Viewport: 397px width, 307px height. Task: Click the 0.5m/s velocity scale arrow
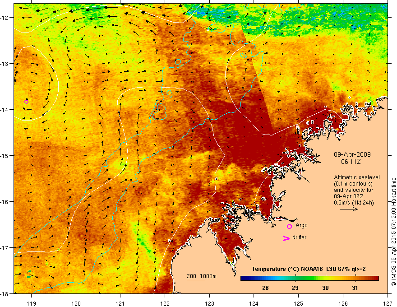tap(349, 209)
